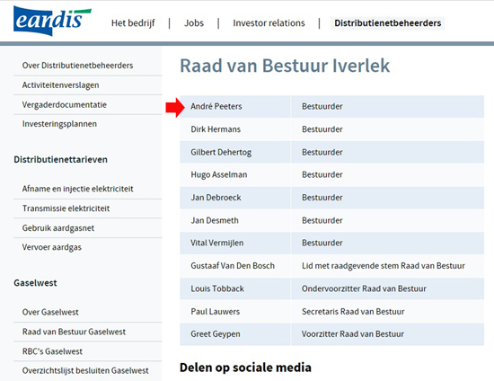The width and height of the screenshot is (494, 381).
Task: Select the name André Peeters
Action: point(216,107)
